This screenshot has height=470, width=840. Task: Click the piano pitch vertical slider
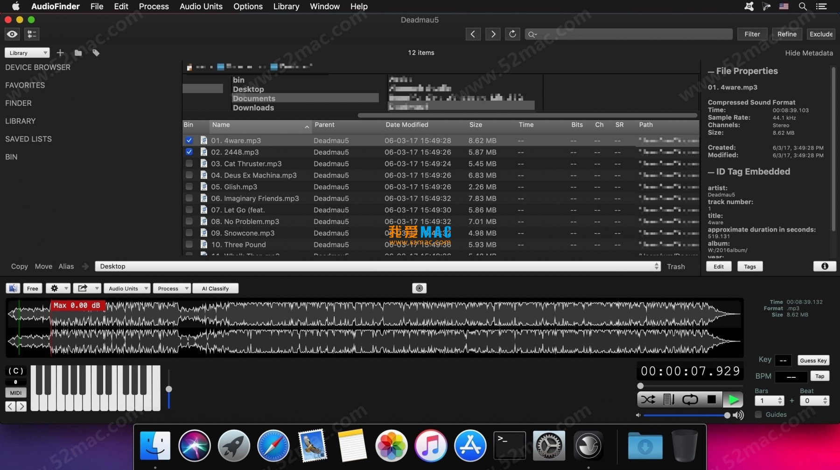tap(168, 389)
